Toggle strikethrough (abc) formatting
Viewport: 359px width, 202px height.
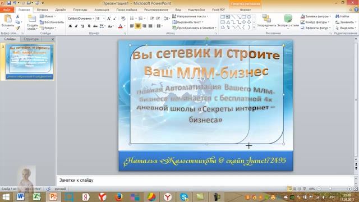point(95,26)
